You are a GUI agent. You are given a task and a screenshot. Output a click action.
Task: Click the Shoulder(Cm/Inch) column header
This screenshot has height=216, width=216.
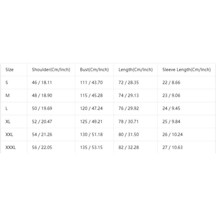(x=51, y=70)
